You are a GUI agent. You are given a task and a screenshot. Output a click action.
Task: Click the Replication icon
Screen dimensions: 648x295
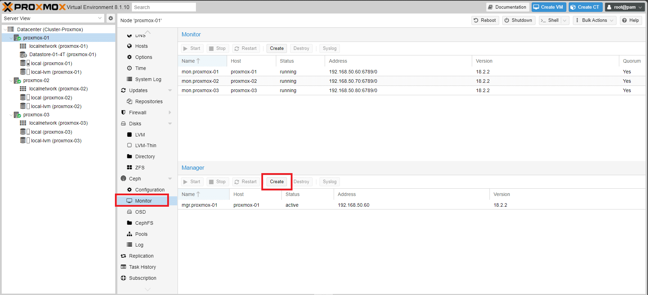click(x=123, y=256)
